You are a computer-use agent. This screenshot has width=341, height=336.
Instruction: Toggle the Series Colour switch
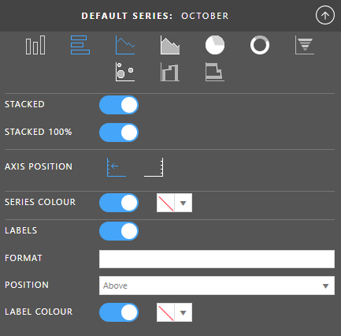pos(119,203)
